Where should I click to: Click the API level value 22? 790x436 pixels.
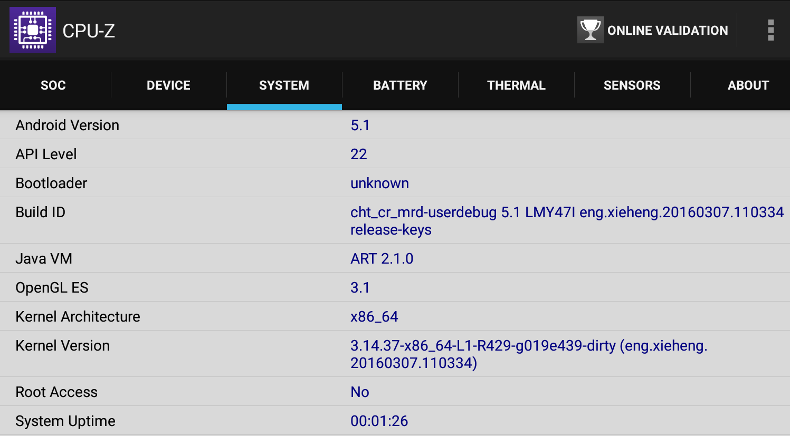(359, 154)
